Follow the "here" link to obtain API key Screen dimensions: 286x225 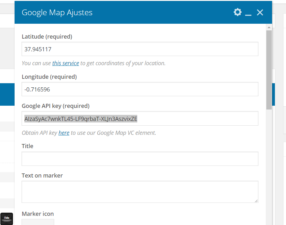64,133
